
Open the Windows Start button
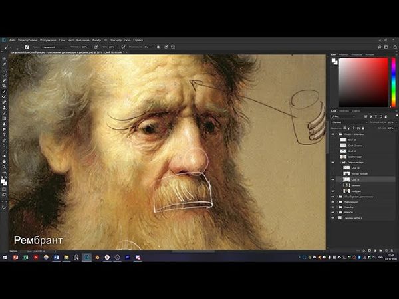5,258
